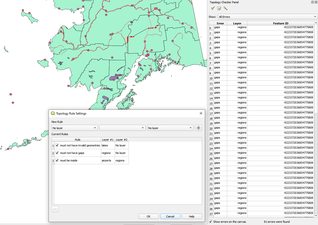Image resolution: width=318 pixels, height=225 pixels.
Task: Open Help for Topology Rule Settings
Action: [x=192, y=216]
